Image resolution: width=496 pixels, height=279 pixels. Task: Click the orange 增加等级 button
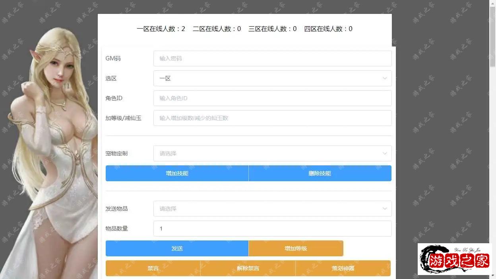click(x=296, y=248)
